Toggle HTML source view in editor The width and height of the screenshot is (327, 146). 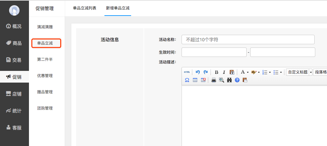point(187,72)
